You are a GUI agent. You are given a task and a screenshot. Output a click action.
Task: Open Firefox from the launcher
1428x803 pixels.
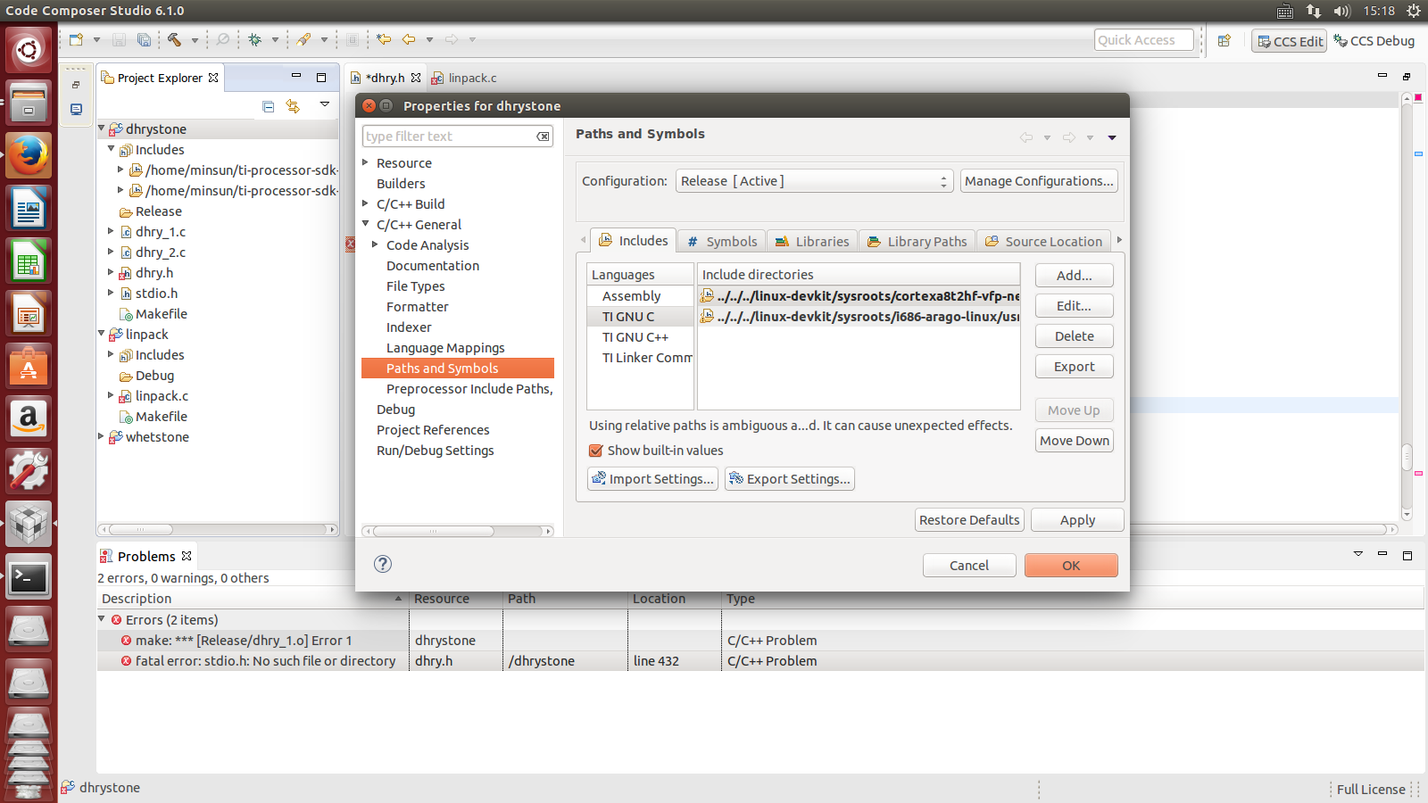[x=29, y=156]
